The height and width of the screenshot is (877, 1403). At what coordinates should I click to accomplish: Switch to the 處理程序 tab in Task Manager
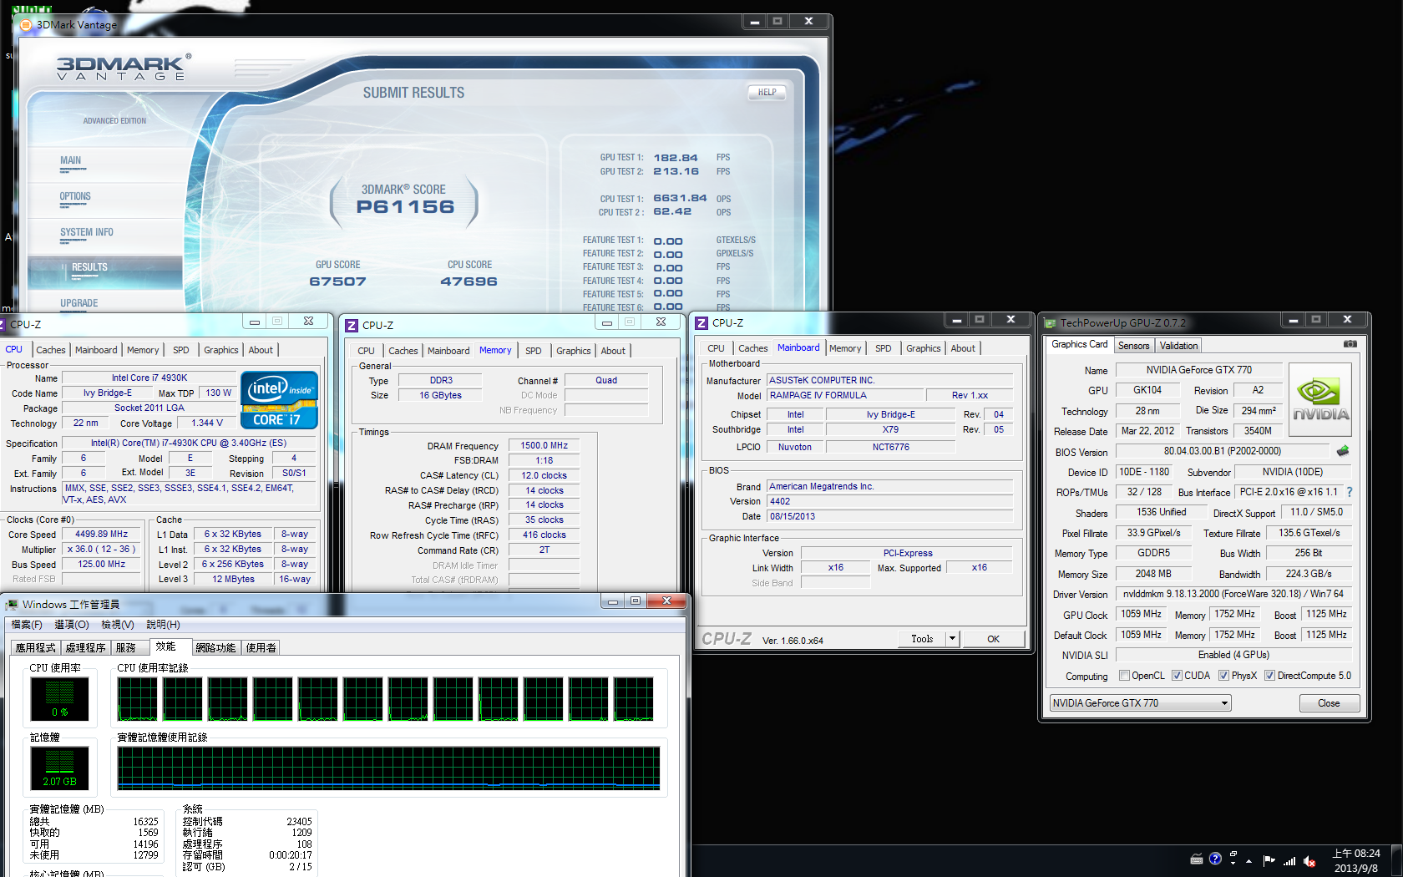(x=85, y=647)
